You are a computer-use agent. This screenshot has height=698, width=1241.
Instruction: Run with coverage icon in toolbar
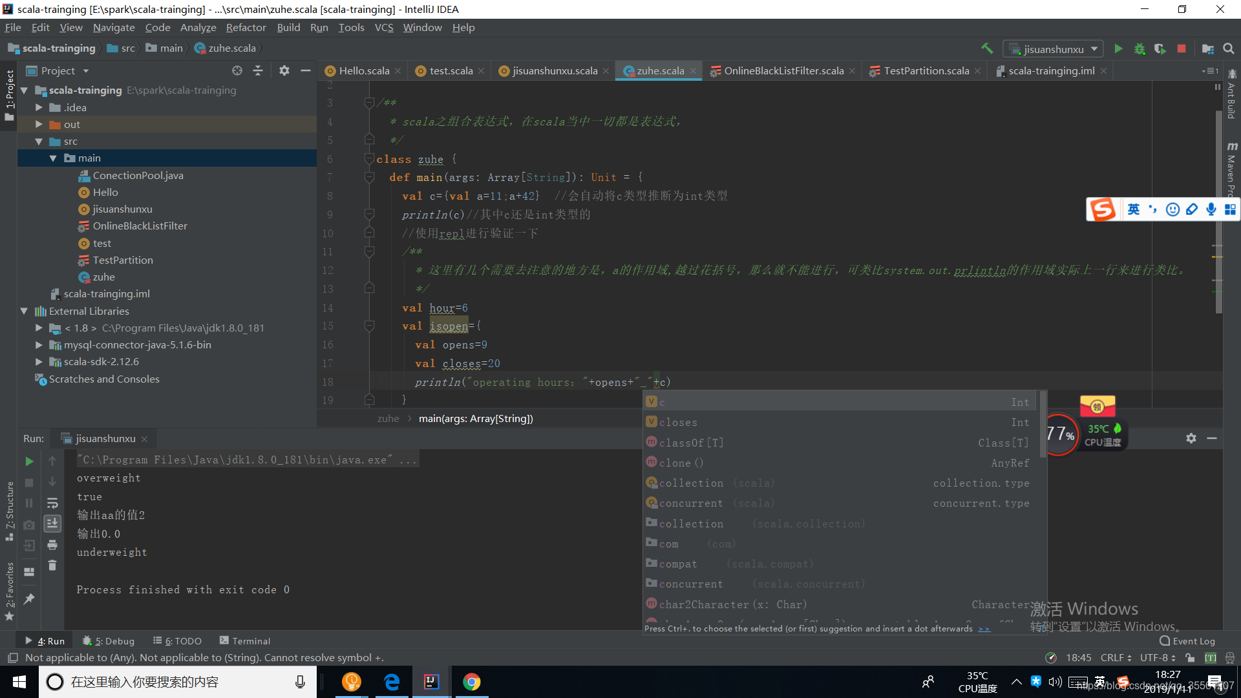coord(1160,48)
